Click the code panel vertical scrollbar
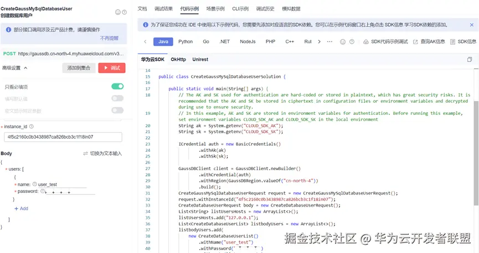479x253 pixels. (476, 152)
